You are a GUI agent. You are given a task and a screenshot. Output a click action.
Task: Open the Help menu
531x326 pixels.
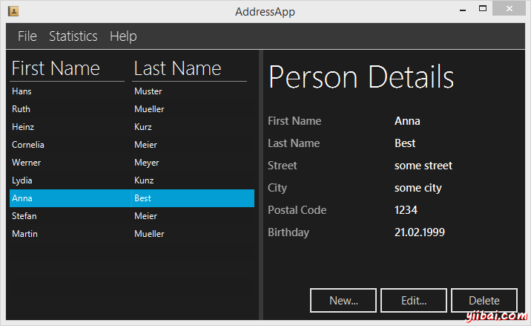123,36
